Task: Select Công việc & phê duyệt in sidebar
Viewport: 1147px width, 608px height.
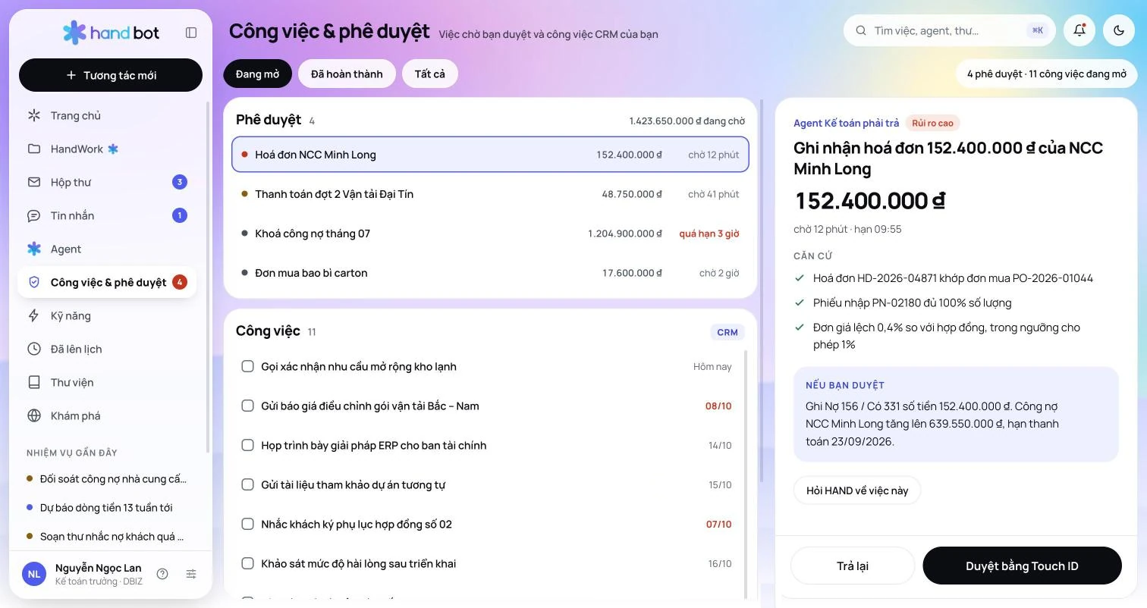Action: 107,282
